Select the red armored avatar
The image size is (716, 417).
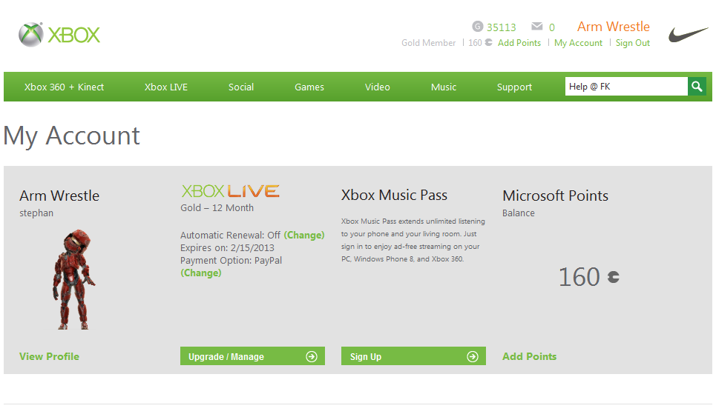click(73, 279)
